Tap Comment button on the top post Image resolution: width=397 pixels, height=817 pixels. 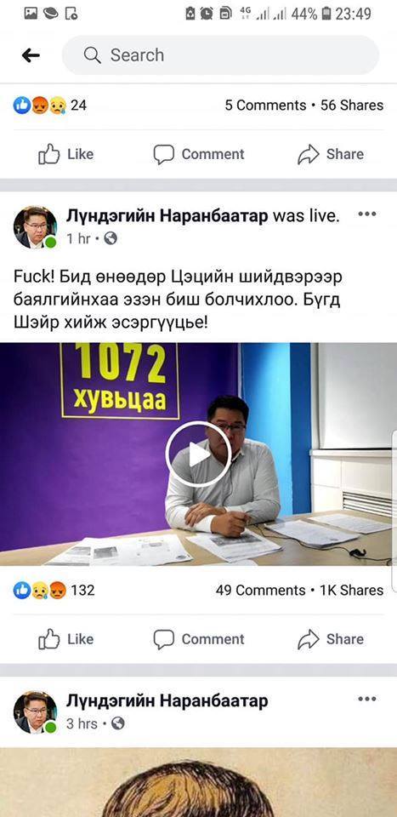coord(198,154)
